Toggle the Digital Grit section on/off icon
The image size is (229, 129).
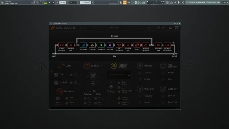163,89
